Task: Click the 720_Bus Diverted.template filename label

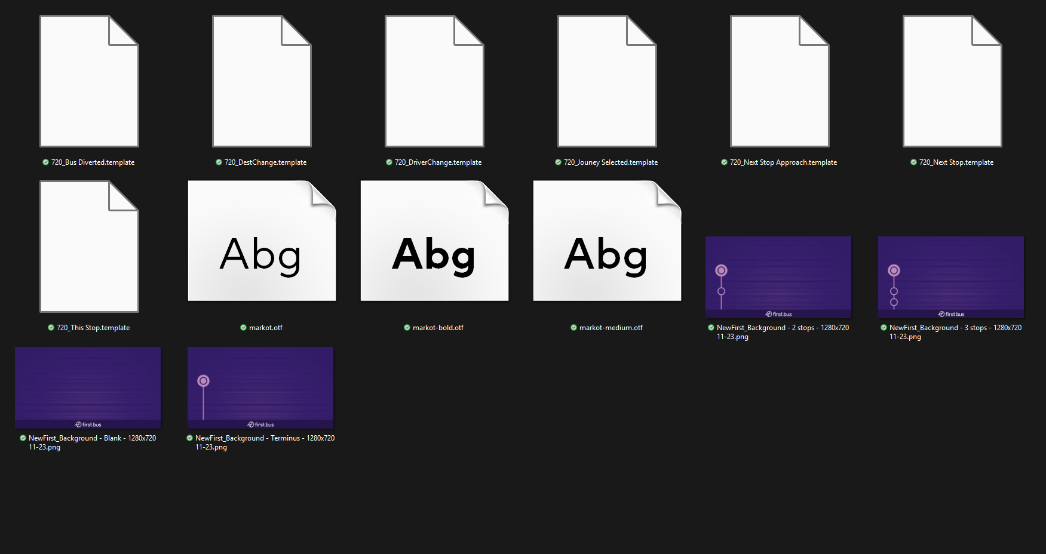Action: 93,162
